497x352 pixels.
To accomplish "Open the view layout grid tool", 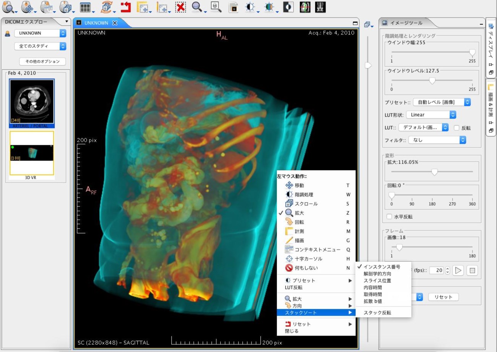I will [x=87, y=7].
